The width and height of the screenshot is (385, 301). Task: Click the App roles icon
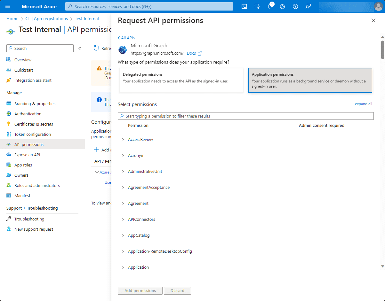[9, 165]
